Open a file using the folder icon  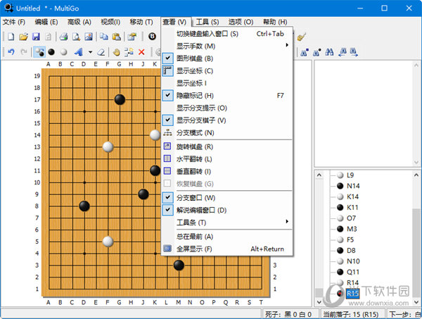coord(23,36)
